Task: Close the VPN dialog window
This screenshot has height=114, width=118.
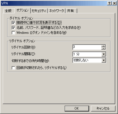Action: [114, 3]
